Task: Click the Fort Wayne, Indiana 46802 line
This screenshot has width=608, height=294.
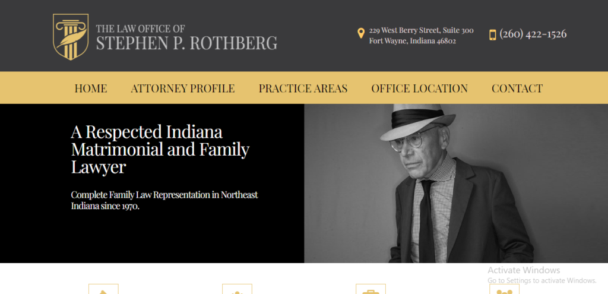Action: tap(412, 41)
